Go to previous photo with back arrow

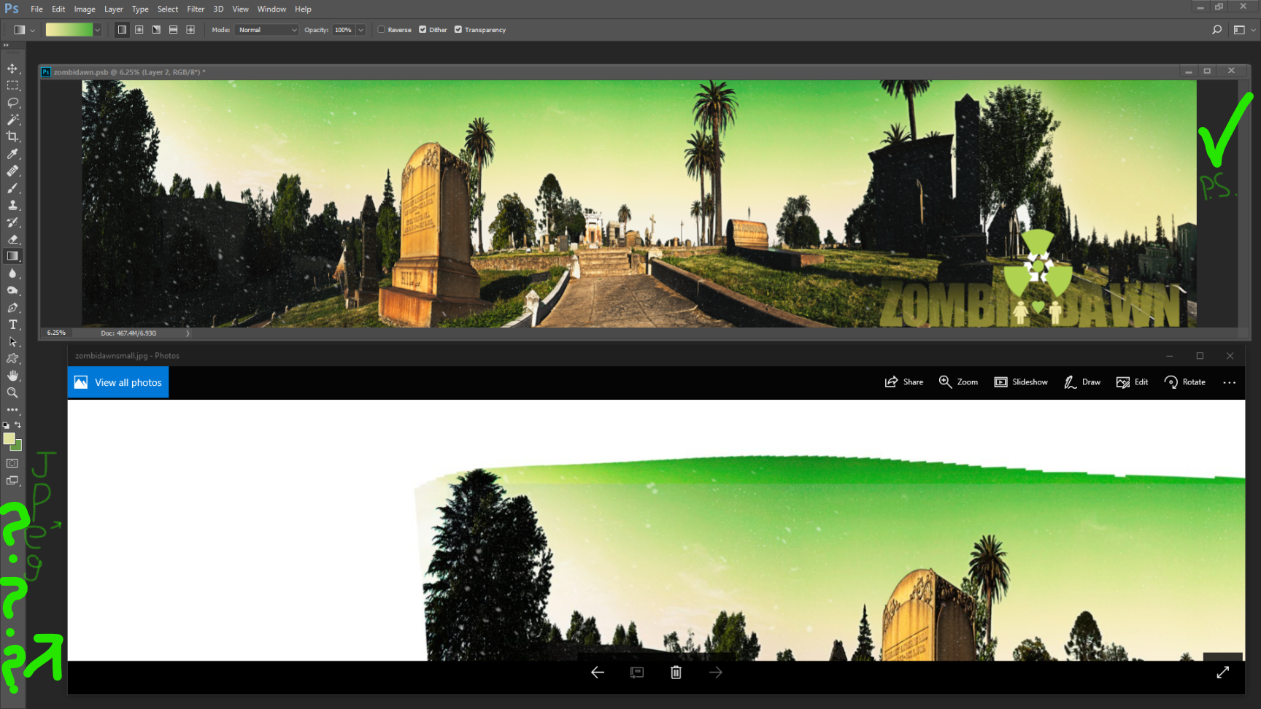598,673
